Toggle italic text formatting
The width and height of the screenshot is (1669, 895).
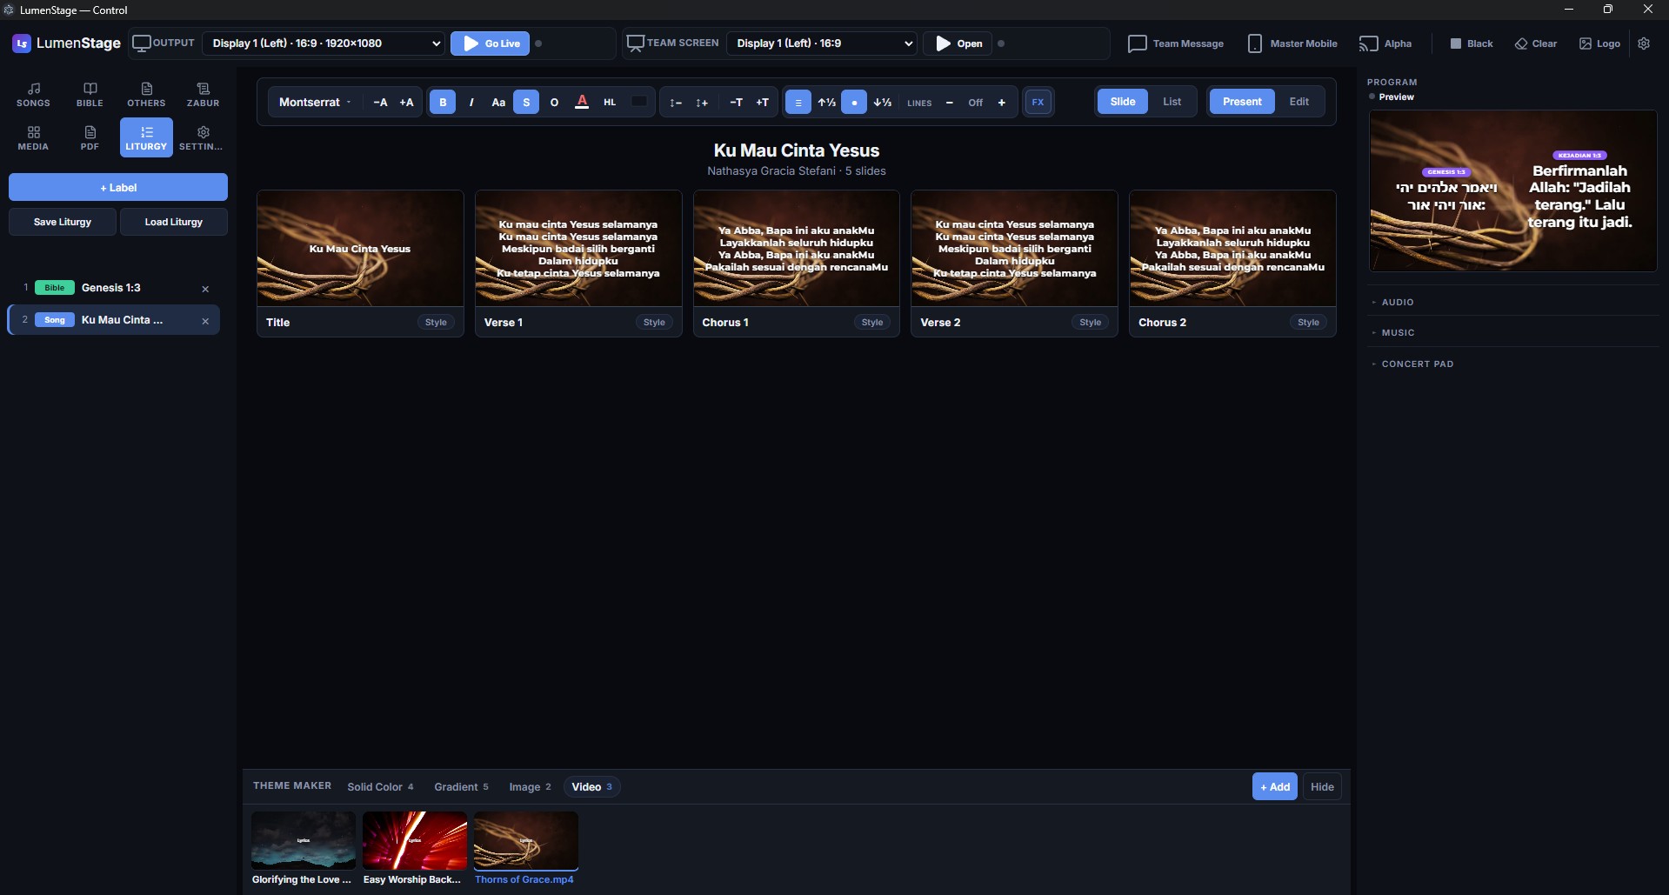471,102
